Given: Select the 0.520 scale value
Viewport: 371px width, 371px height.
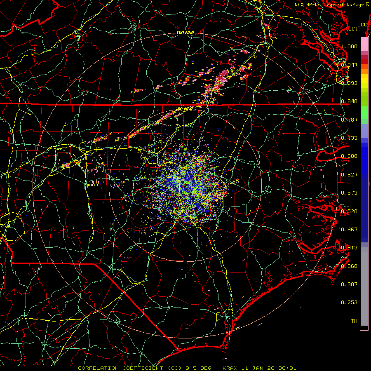Looking at the screenshot, I should [349, 211].
